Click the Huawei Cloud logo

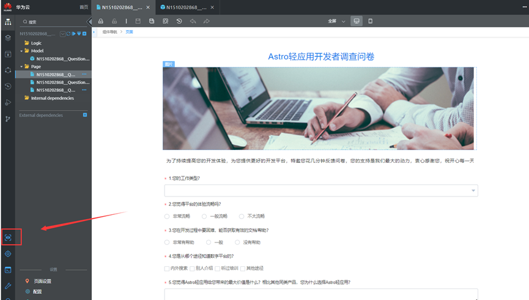(x=7, y=7)
